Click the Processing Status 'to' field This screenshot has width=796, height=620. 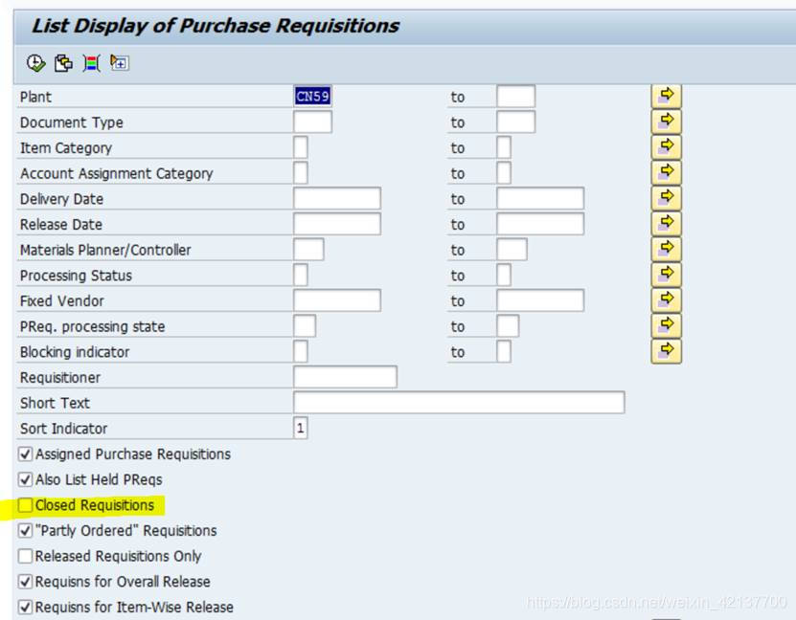(x=504, y=275)
